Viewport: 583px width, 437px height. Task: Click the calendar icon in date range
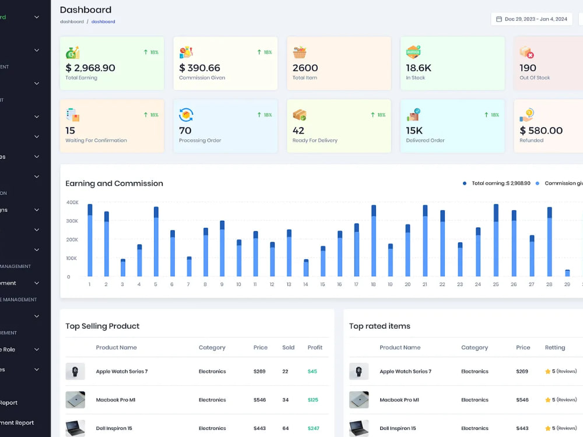[x=499, y=19]
